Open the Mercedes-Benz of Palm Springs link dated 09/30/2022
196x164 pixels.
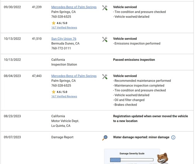[x=74, y=7]
